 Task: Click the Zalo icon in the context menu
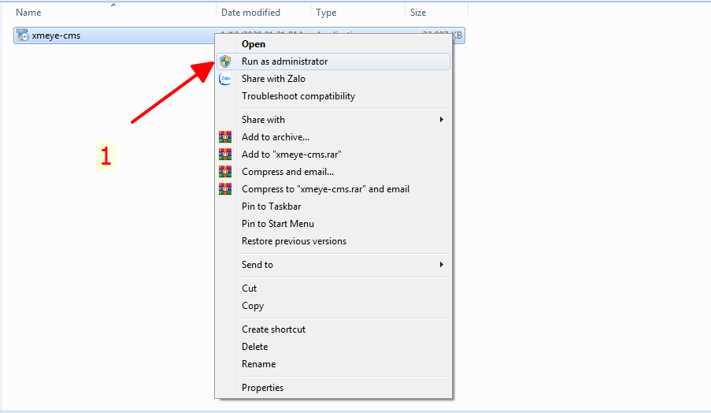(x=225, y=79)
